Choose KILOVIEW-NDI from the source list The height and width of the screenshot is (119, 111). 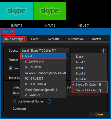[x=43, y=62]
